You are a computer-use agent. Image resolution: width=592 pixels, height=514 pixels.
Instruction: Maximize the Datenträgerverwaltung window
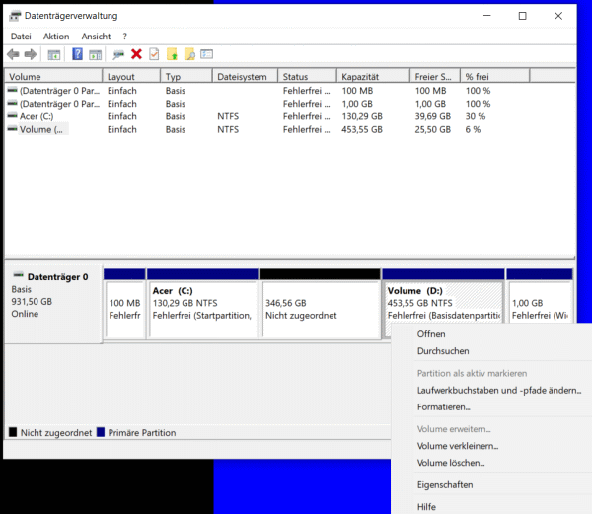pos(523,16)
